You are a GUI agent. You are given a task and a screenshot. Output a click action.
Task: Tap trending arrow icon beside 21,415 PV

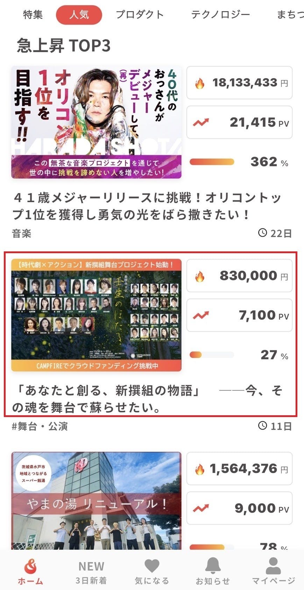click(201, 123)
